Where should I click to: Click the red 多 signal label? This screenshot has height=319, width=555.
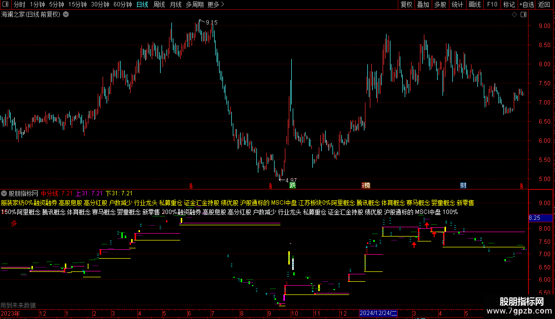[14, 223]
